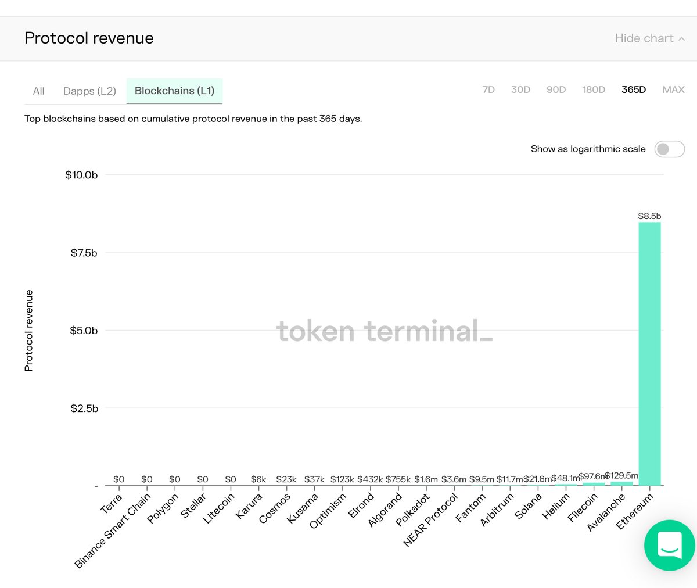Viewport: 697px width, 588px height.
Task: Click the Avalanche revenue bar
Action: [x=621, y=483]
